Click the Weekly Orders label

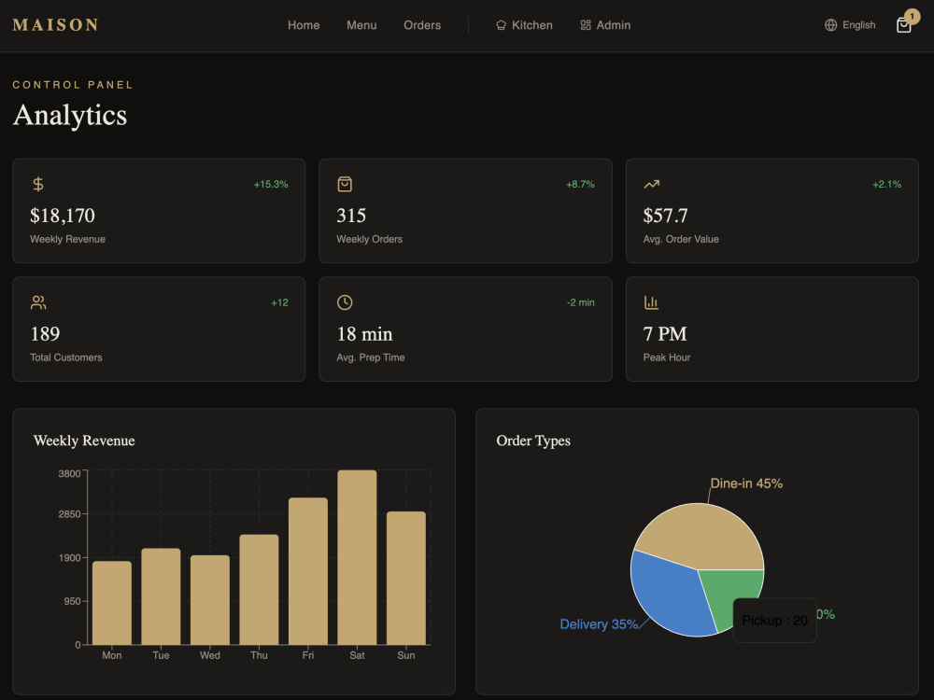[369, 239]
